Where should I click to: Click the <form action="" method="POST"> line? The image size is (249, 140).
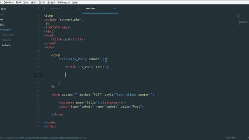tap(103, 95)
